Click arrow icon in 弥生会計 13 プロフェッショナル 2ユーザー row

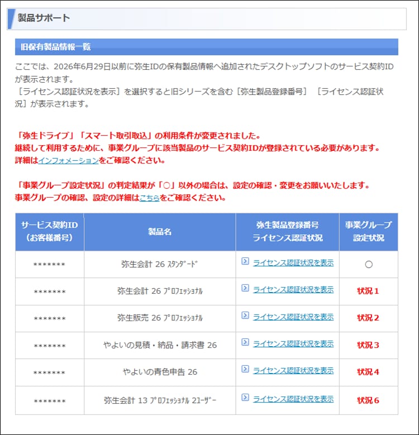245,398
